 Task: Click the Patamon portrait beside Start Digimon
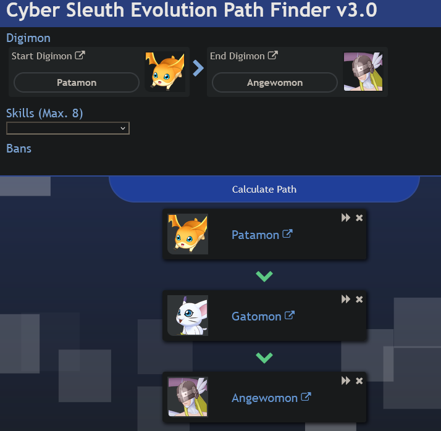165,72
